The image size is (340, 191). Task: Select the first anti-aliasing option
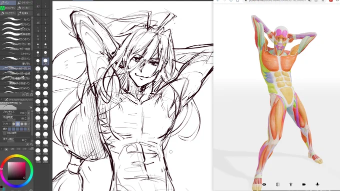[13, 124]
